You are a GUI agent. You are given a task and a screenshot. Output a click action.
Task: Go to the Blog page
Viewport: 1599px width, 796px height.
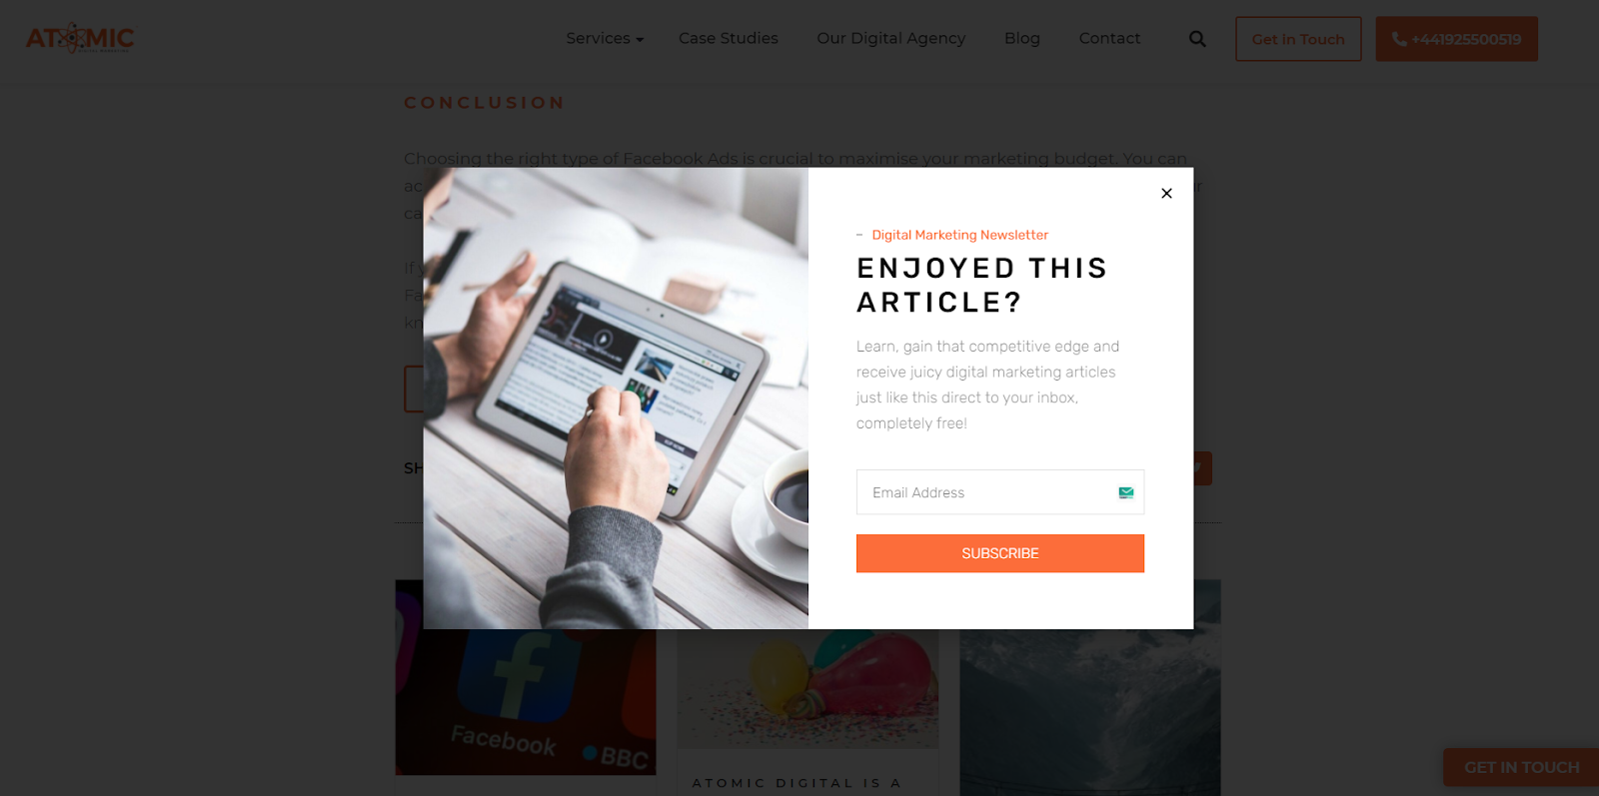1022,38
